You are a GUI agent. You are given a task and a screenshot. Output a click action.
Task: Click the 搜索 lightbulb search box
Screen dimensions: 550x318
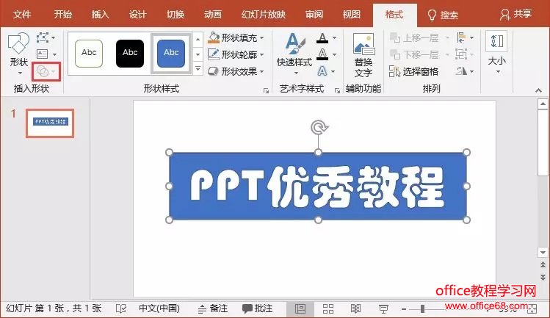(x=443, y=15)
